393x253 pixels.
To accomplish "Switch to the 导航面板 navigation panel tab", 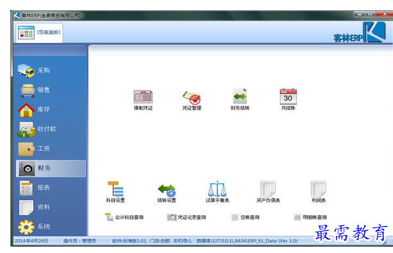I will point(39,33).
